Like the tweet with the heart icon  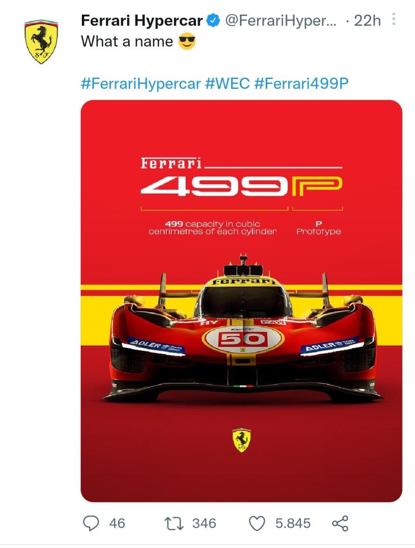coord(257,523)
